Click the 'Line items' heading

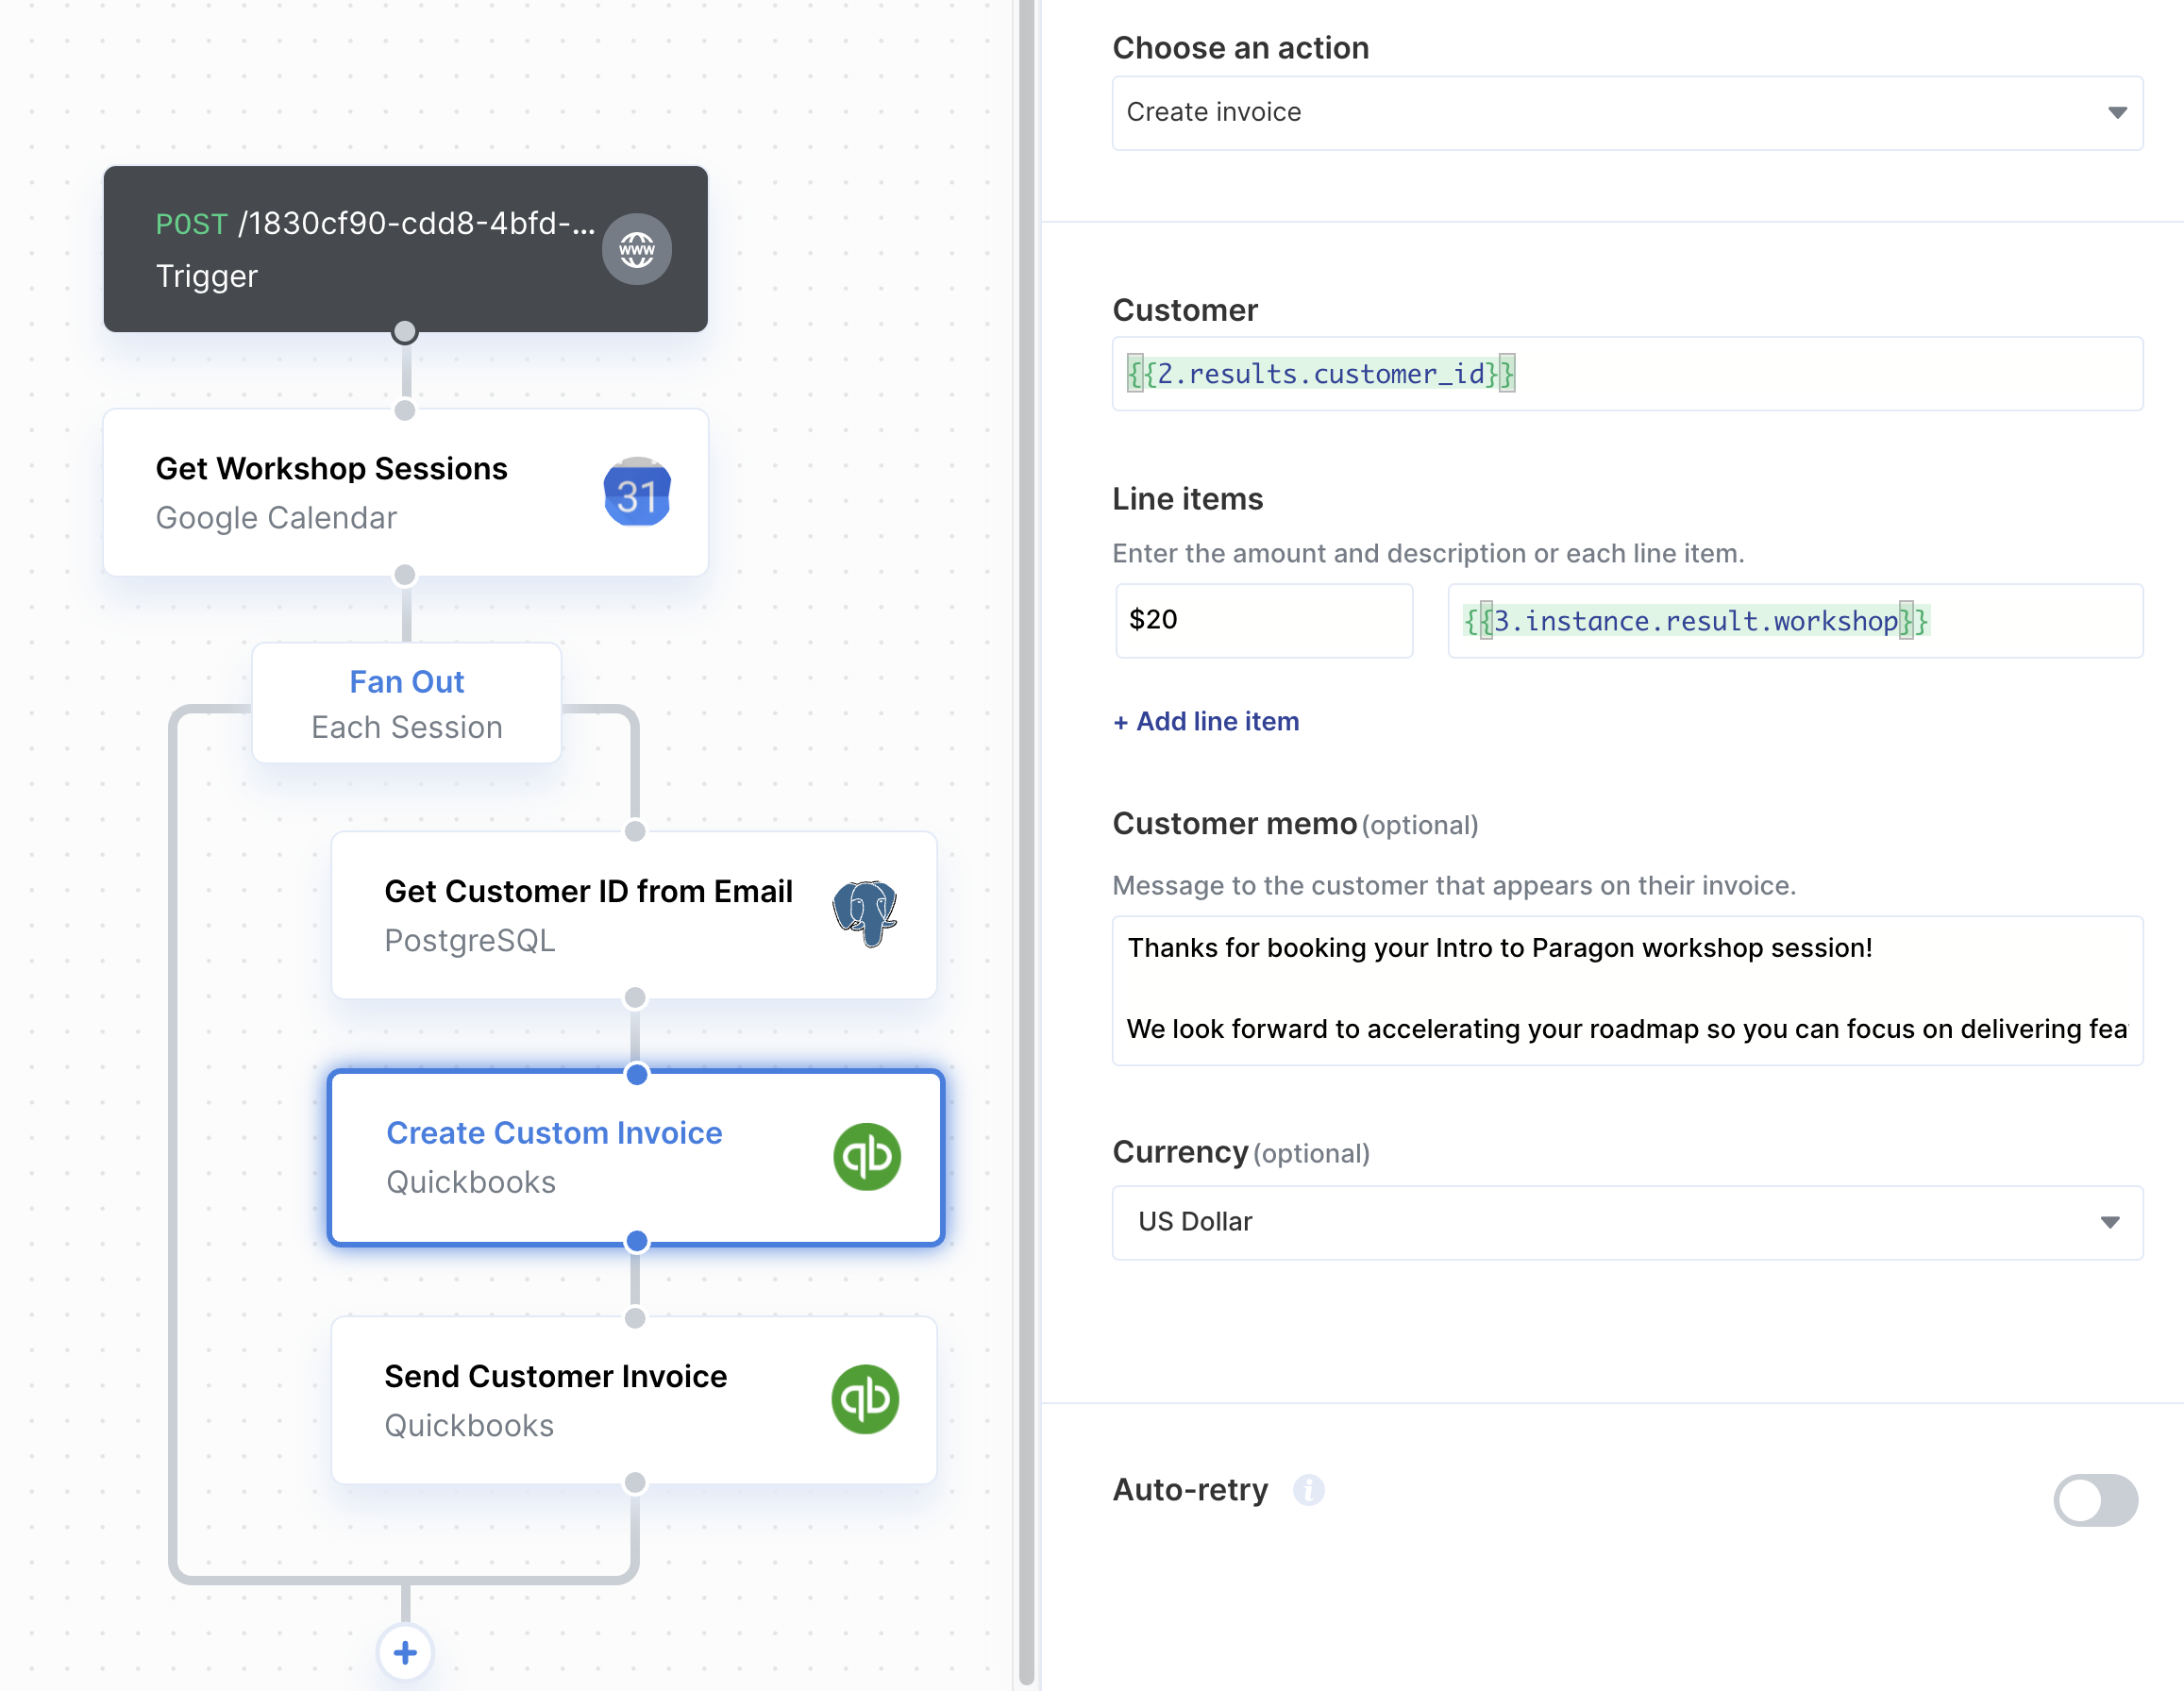(x=1188, y=498)
